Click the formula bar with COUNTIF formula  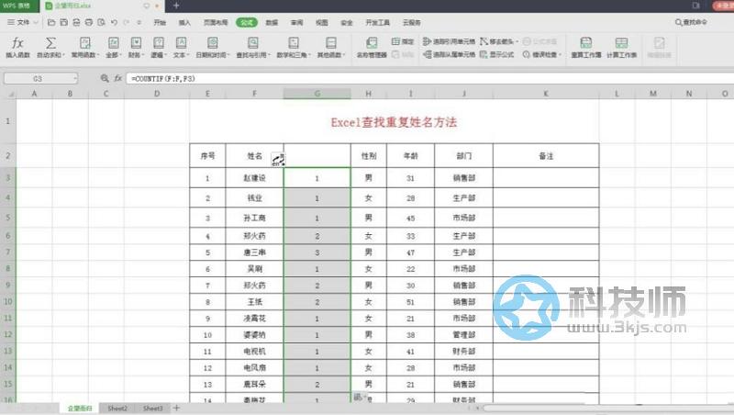(x=429, y=78)
